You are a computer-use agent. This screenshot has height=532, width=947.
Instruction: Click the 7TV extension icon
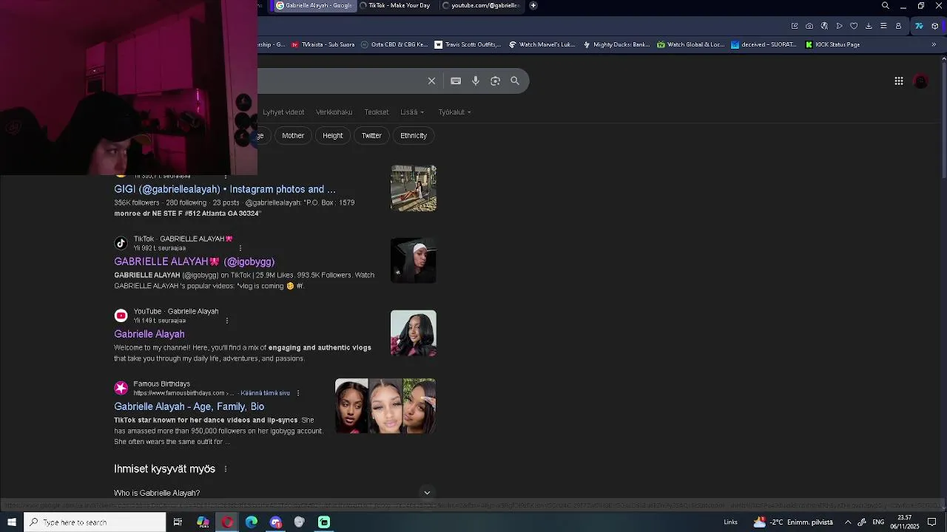pos(919,26)
